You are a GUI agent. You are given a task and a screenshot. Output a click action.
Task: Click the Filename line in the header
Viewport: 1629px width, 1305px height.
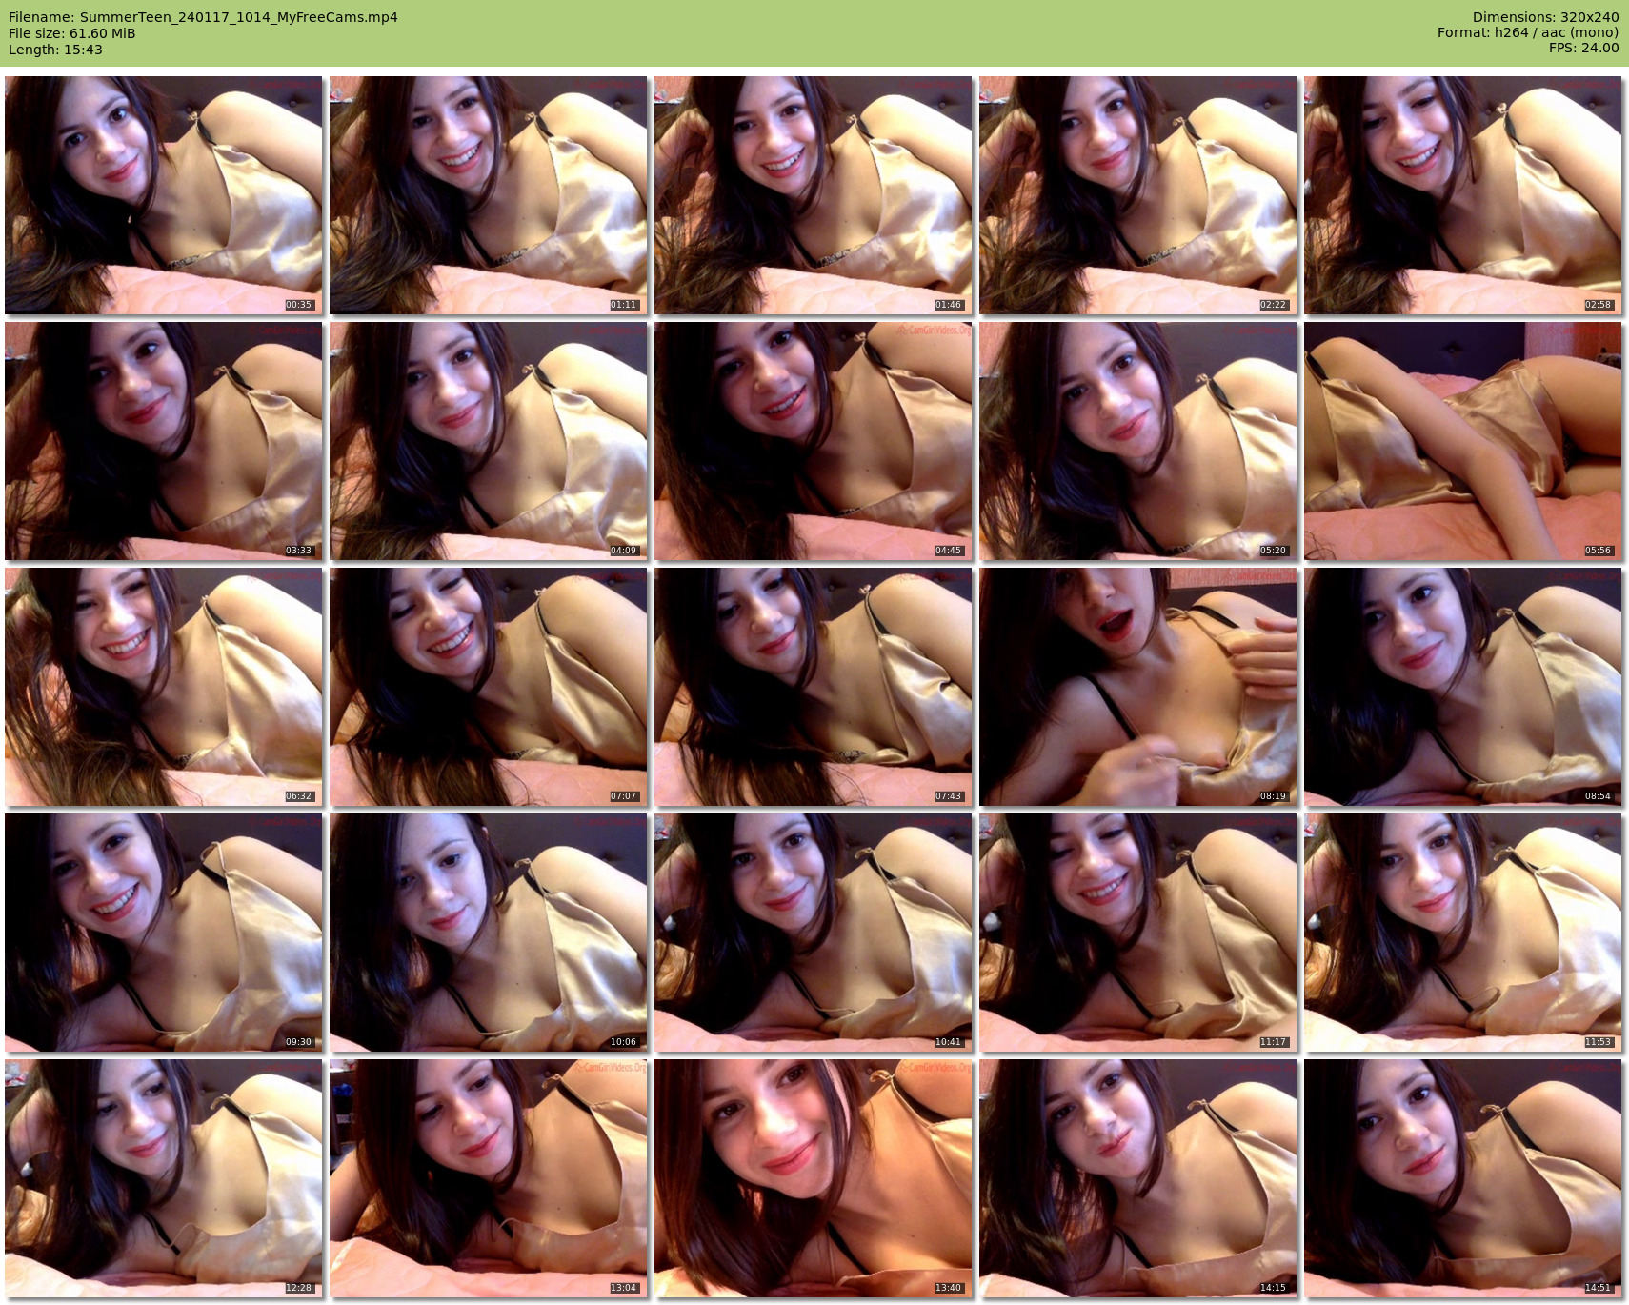click(203, 17)
